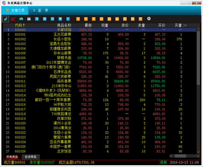Viewport: 203px width, 167px height.
Task: Select the 大清蟠龙邮票 row
Action: (100, 49)
